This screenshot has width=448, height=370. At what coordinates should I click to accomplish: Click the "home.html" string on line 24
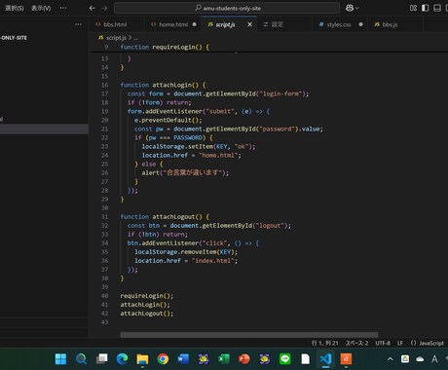[x=218, y=155]
